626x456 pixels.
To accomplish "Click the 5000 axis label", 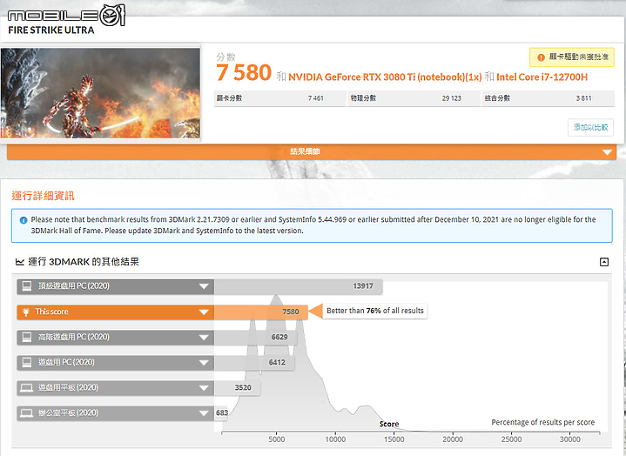I will click(276, 439).
